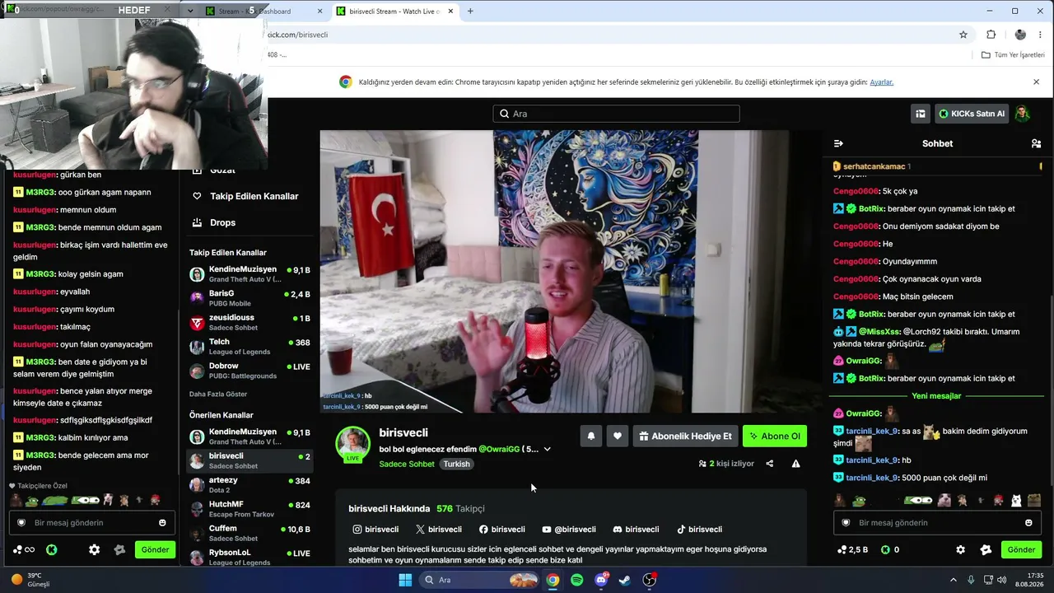
Task: Focus the Sohbet panel message input field
Action: click(937, 523)
